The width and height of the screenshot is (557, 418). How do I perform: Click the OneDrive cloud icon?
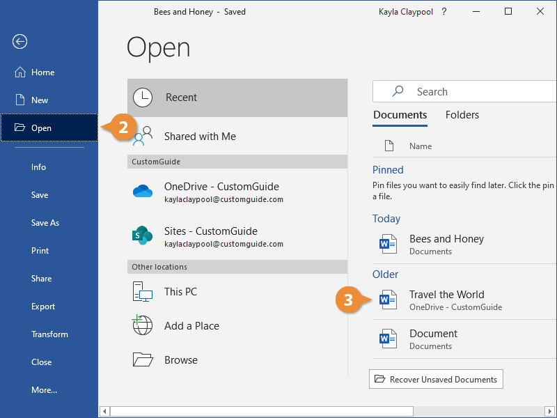(x=143, y=192)
